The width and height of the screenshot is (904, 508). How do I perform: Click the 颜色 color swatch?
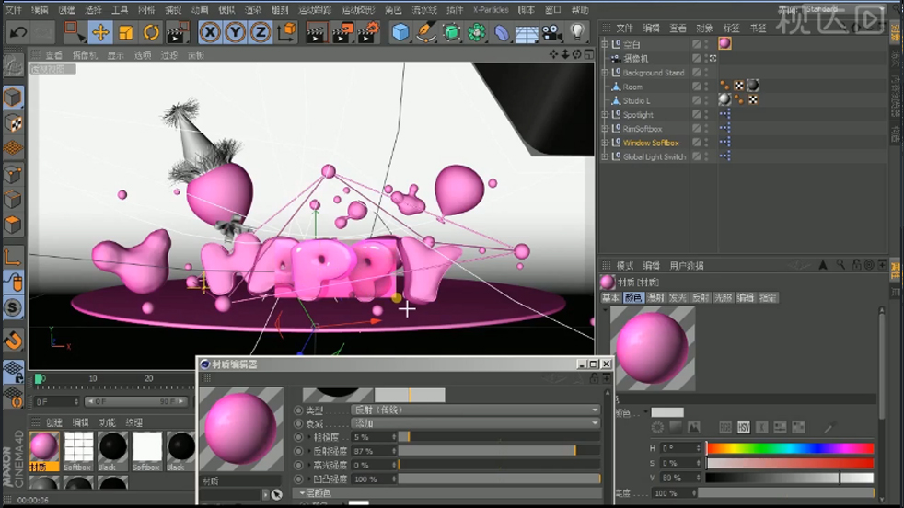coord(667,412)
